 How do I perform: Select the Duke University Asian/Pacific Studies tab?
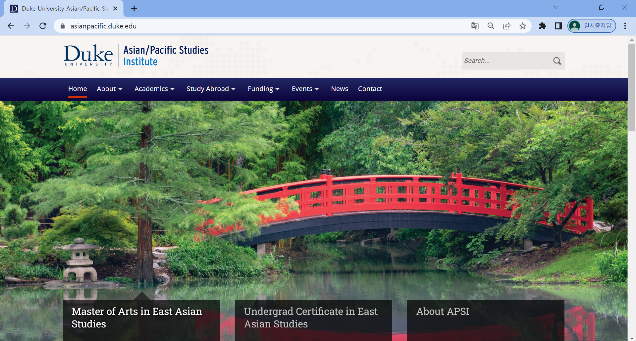point(64,9)
